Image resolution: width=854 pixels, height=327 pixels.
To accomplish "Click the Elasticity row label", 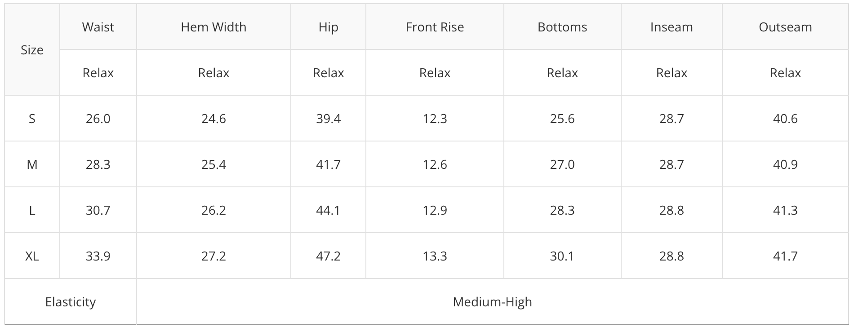I will point(71,302).
